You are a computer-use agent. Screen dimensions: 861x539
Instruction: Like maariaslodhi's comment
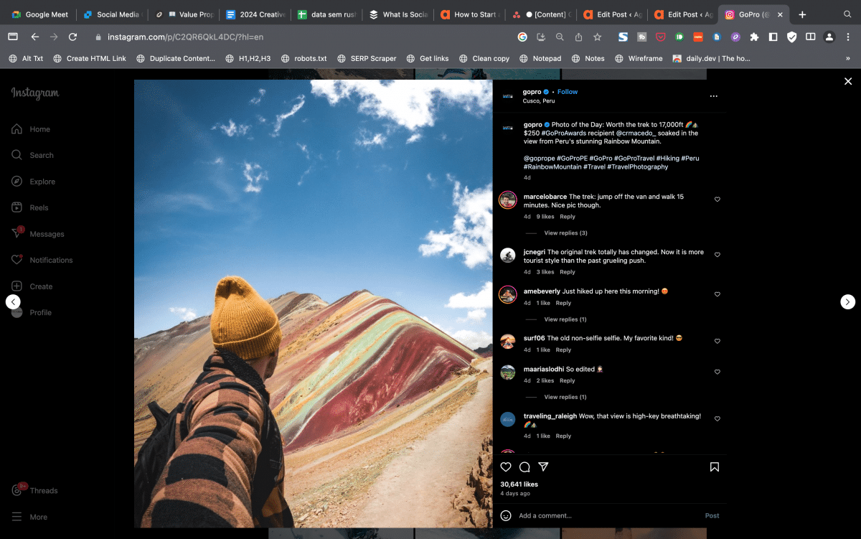(717, 372)
